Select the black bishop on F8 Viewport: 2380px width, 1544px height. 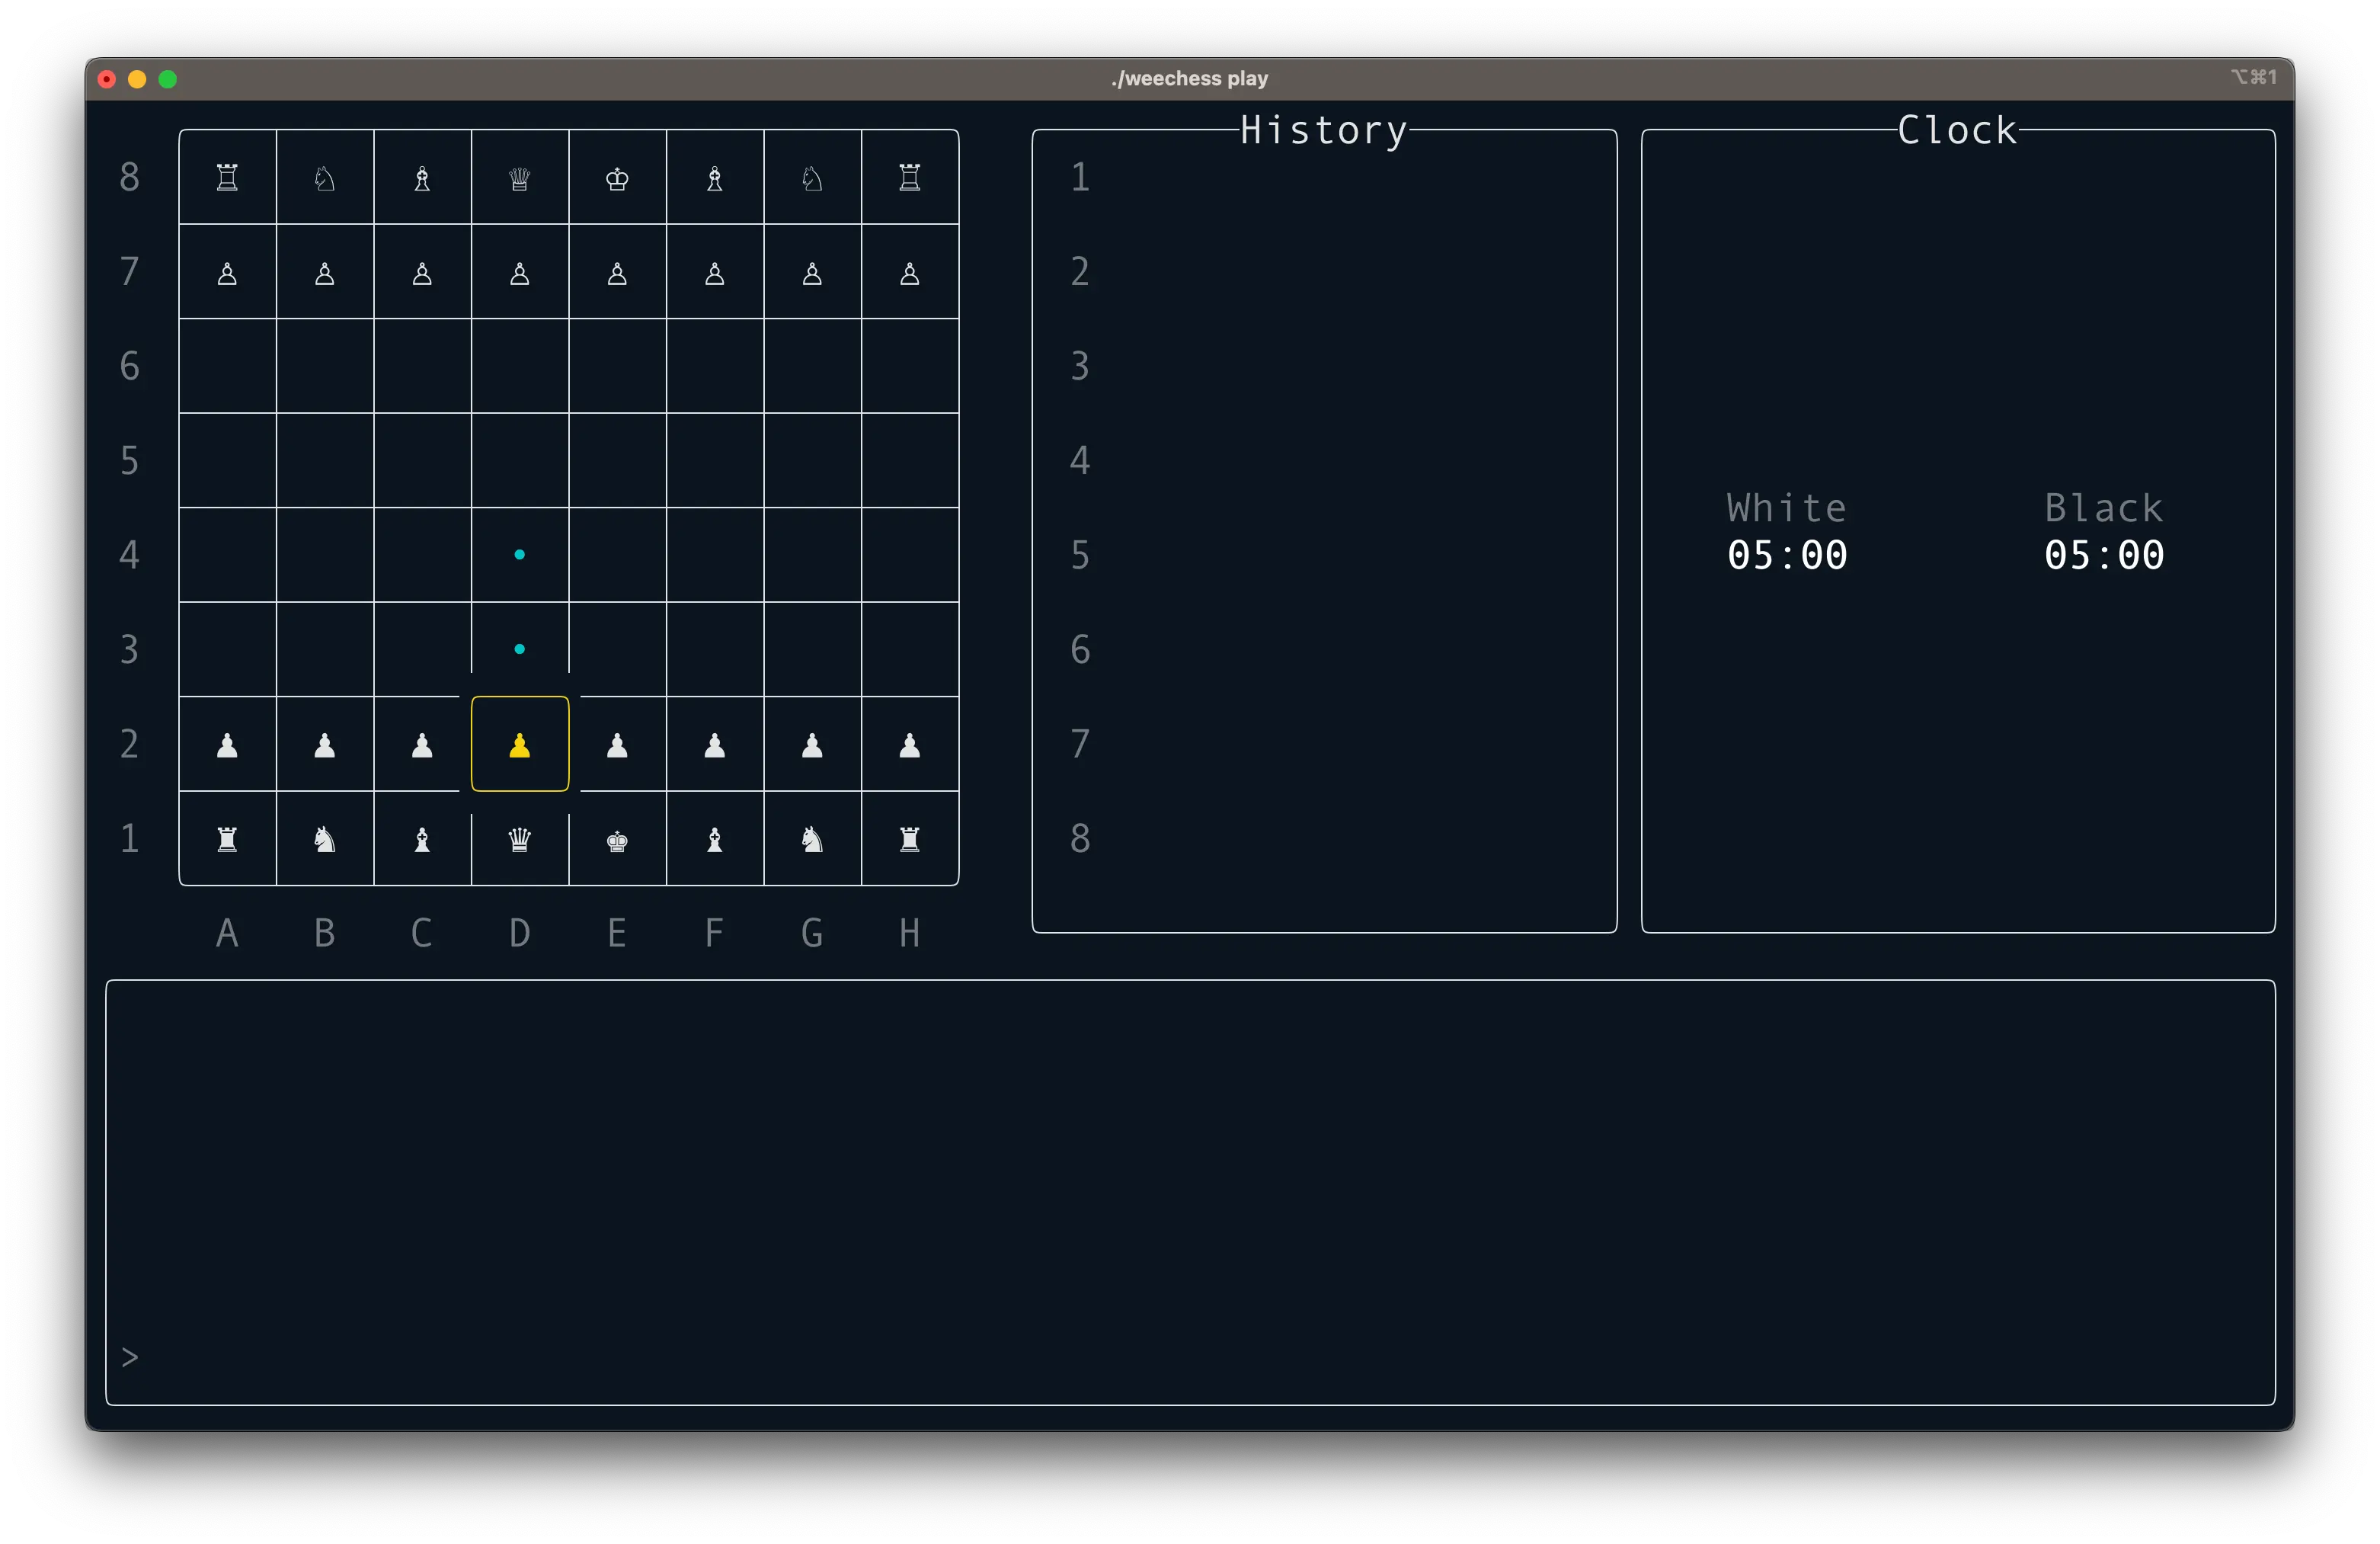[x=714, y=178]
